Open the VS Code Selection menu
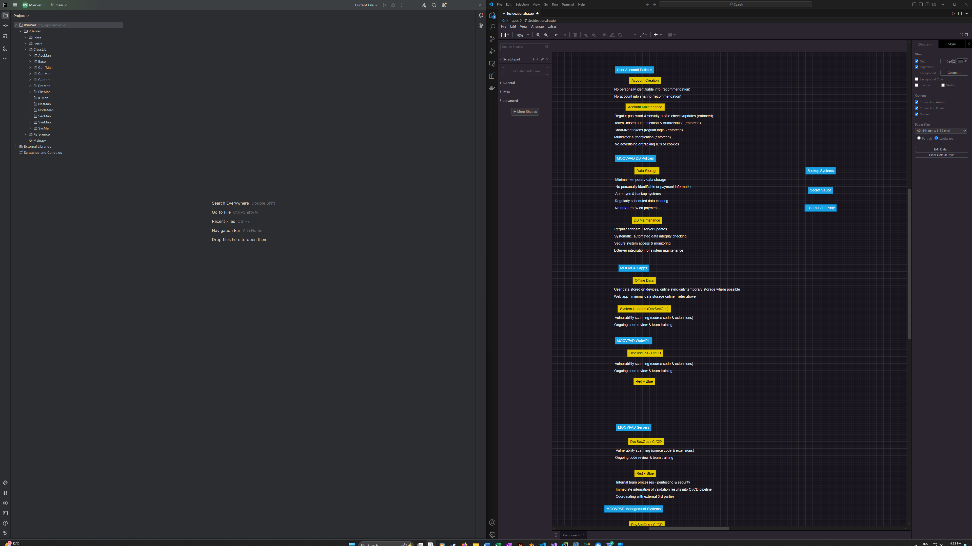The width and height of the screenshot is (972, 546). (x=522, y=5)
